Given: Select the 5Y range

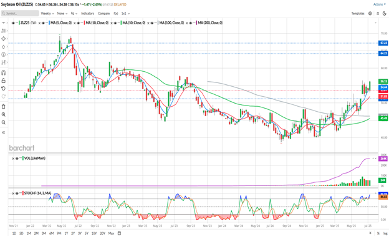Looking at the screenshot, I should tap(87, 234).
